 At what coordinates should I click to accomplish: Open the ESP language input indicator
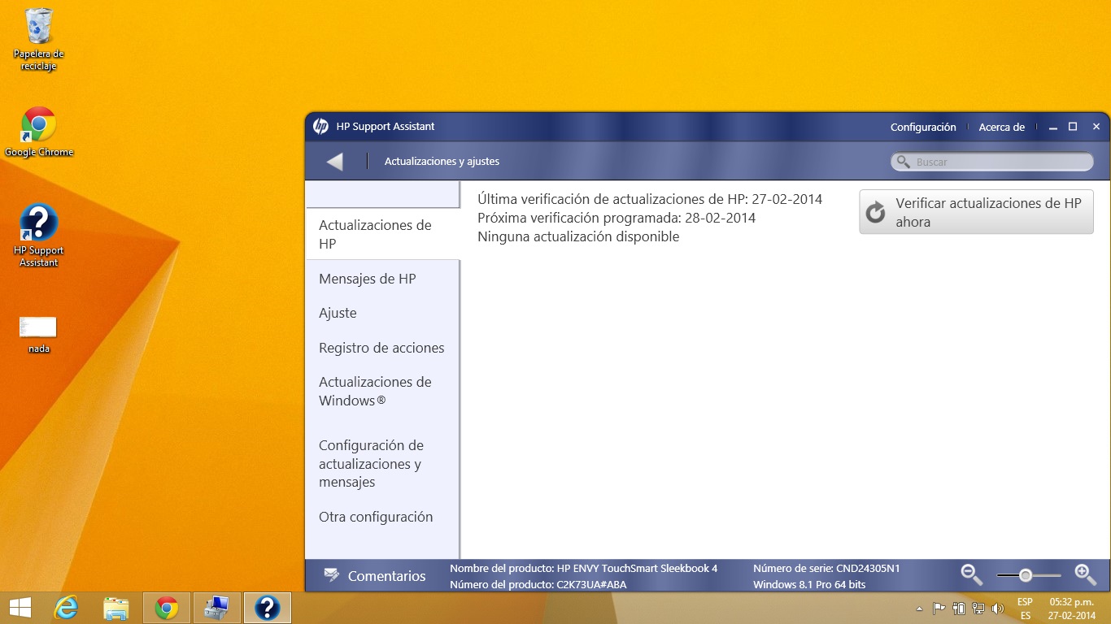[1026, 609]
